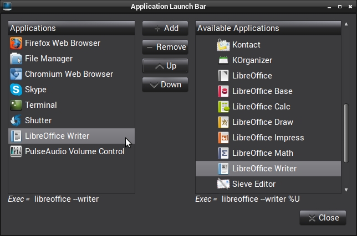Choose the LibreOffice Start Center icon

click(x=223, y=76)
